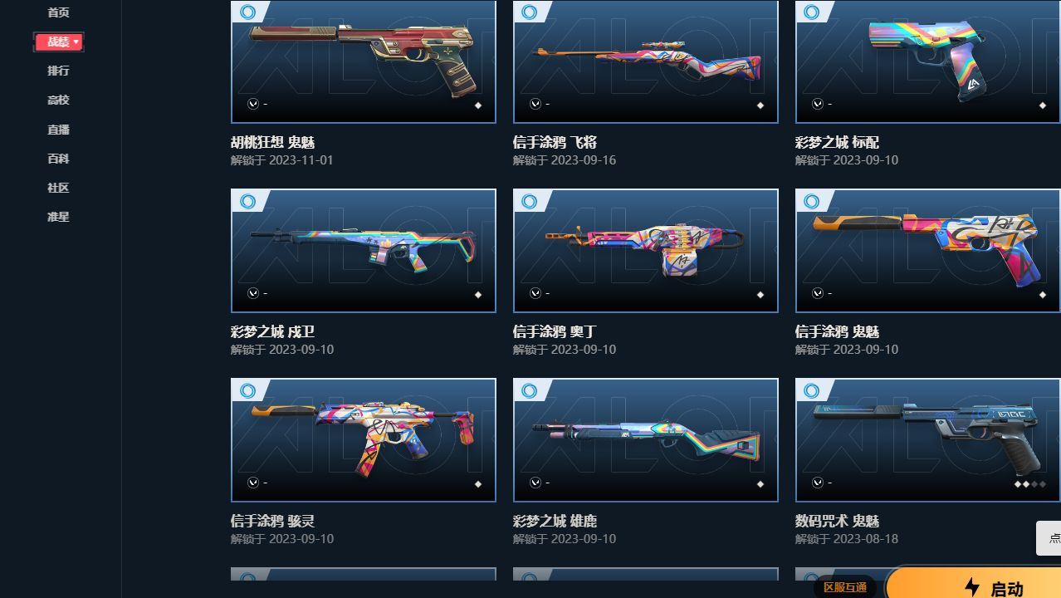This screenshot has height=598, width=1061.
Task: Expand the 战绩 dropdown arrow in sidebar
Action: [x=76, y=42]
